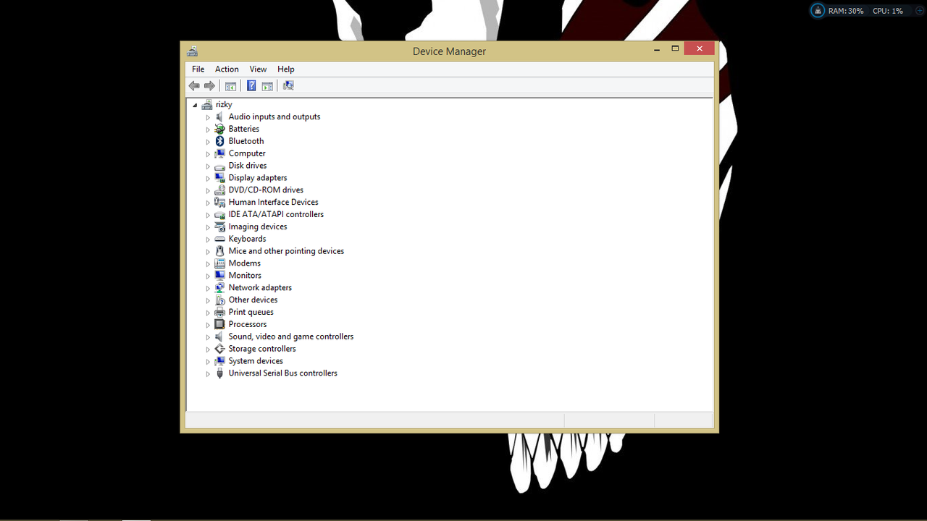The image size is (927, 521).
Task: Open the Action menu
Action: [227, 69]
